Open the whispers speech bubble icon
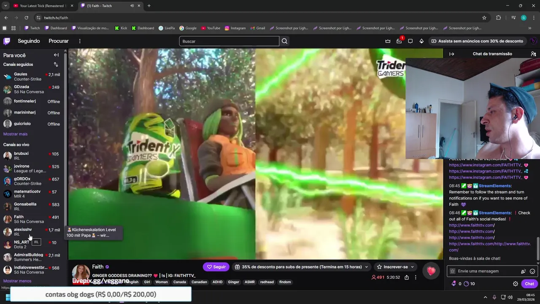Screen dimensions: 540x304 click(x=410, y=41)
